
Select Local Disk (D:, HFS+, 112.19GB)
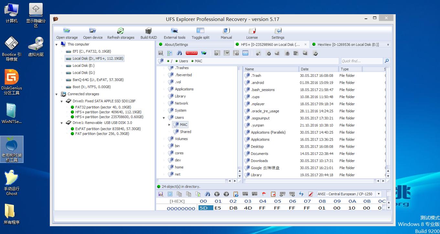point(94,58)
